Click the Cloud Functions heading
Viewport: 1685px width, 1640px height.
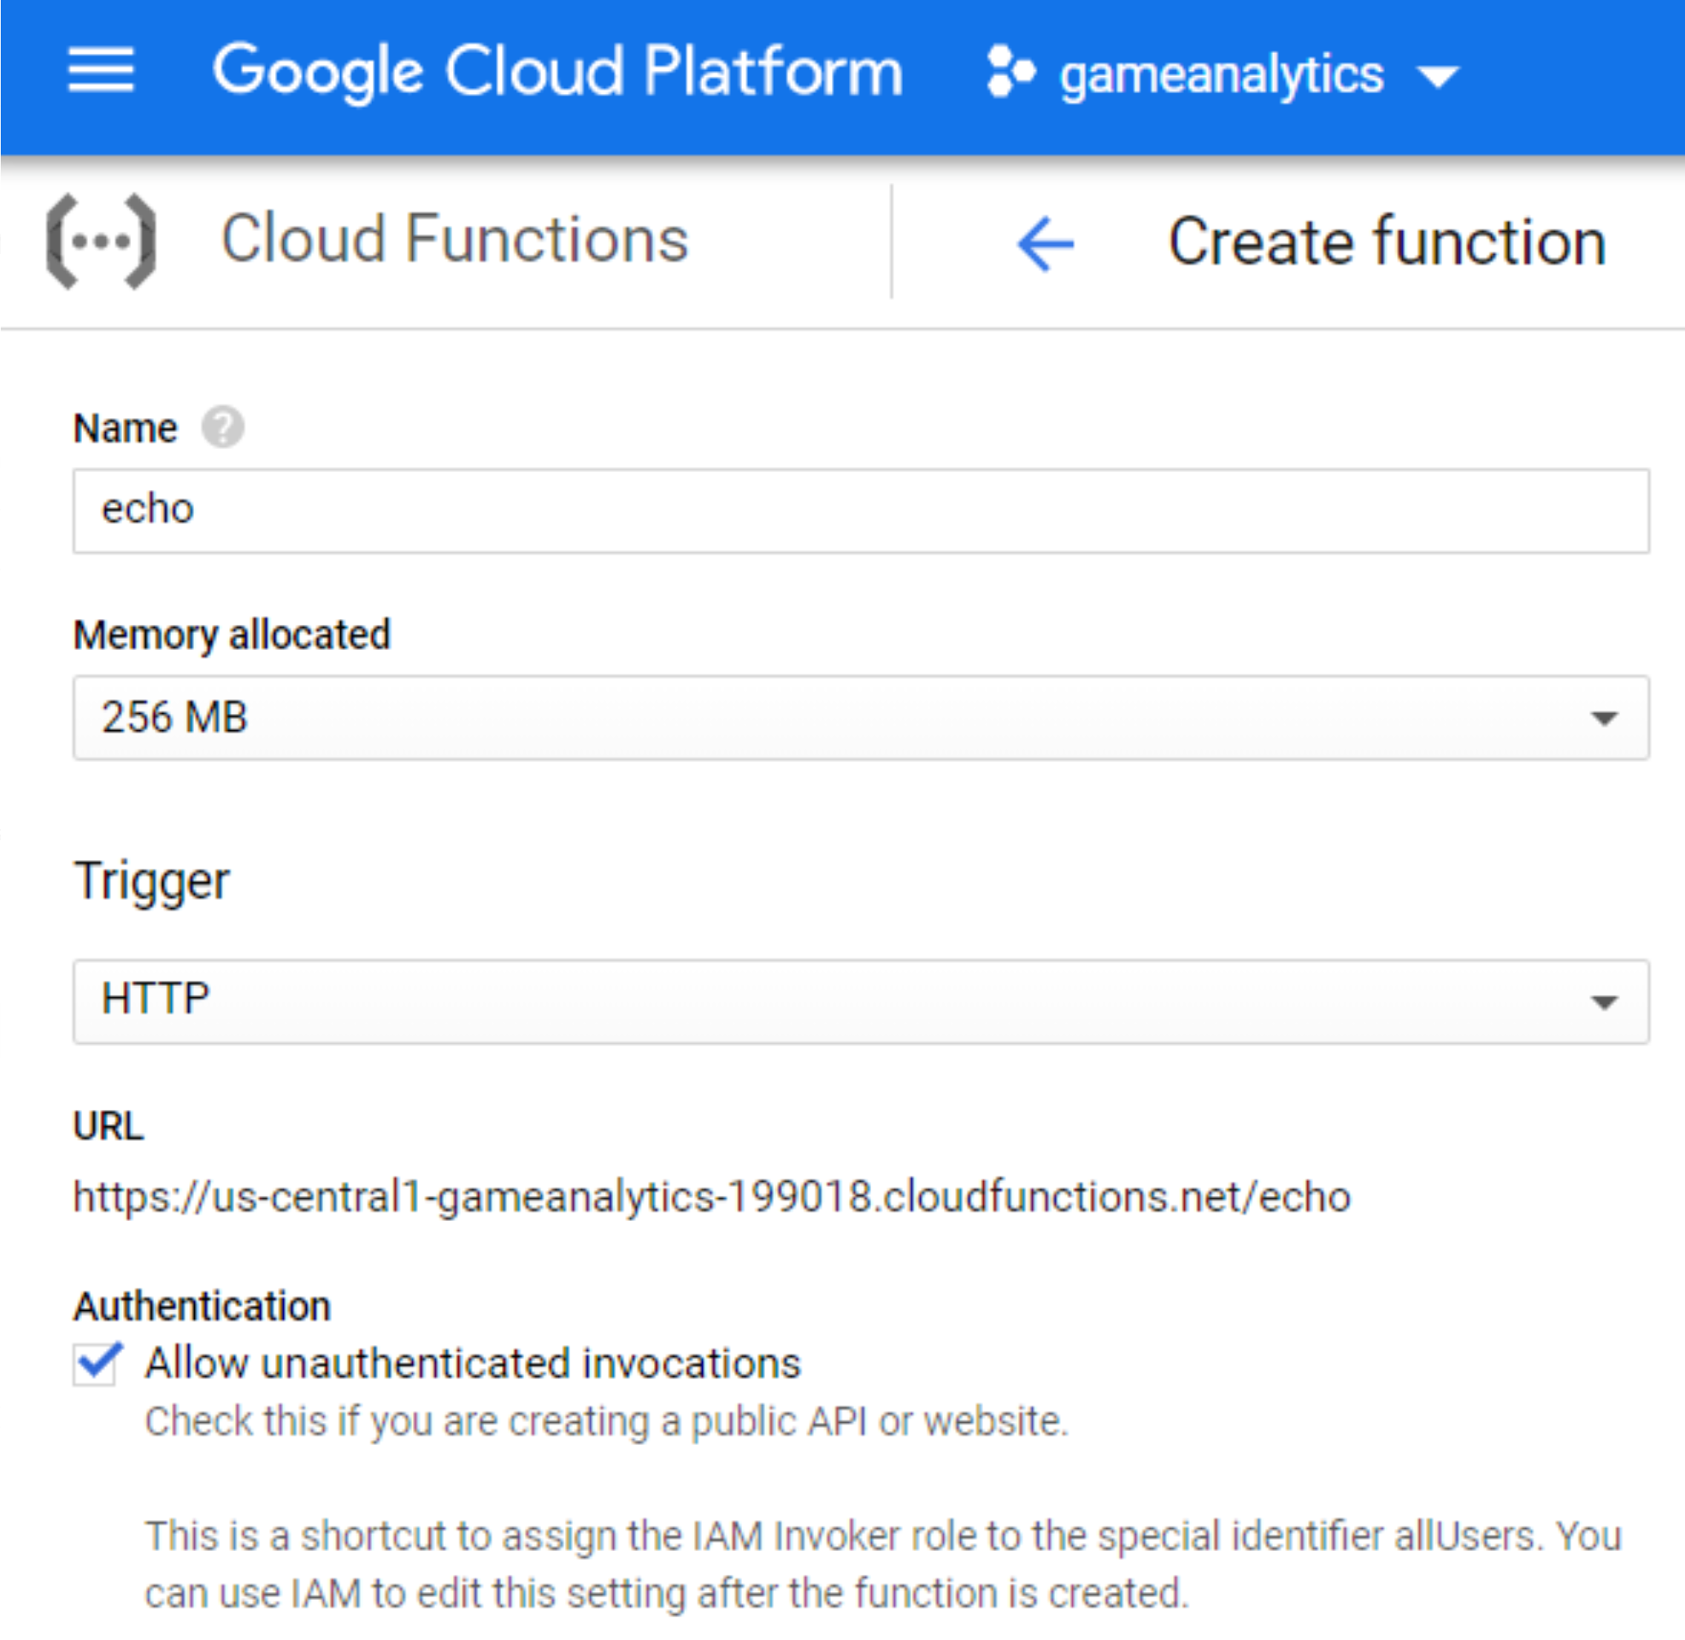[455, 239]
